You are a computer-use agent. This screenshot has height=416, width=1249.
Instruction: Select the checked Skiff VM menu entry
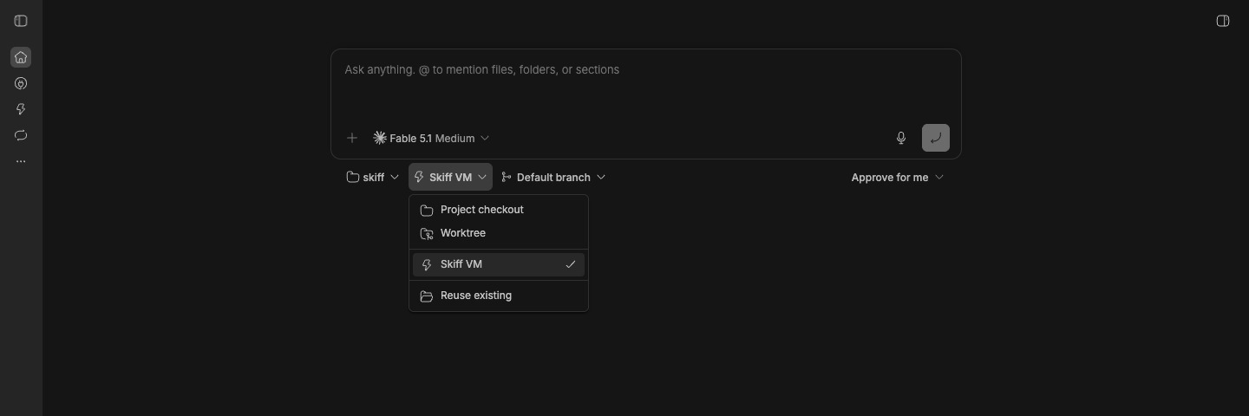(x=499, y=264)
